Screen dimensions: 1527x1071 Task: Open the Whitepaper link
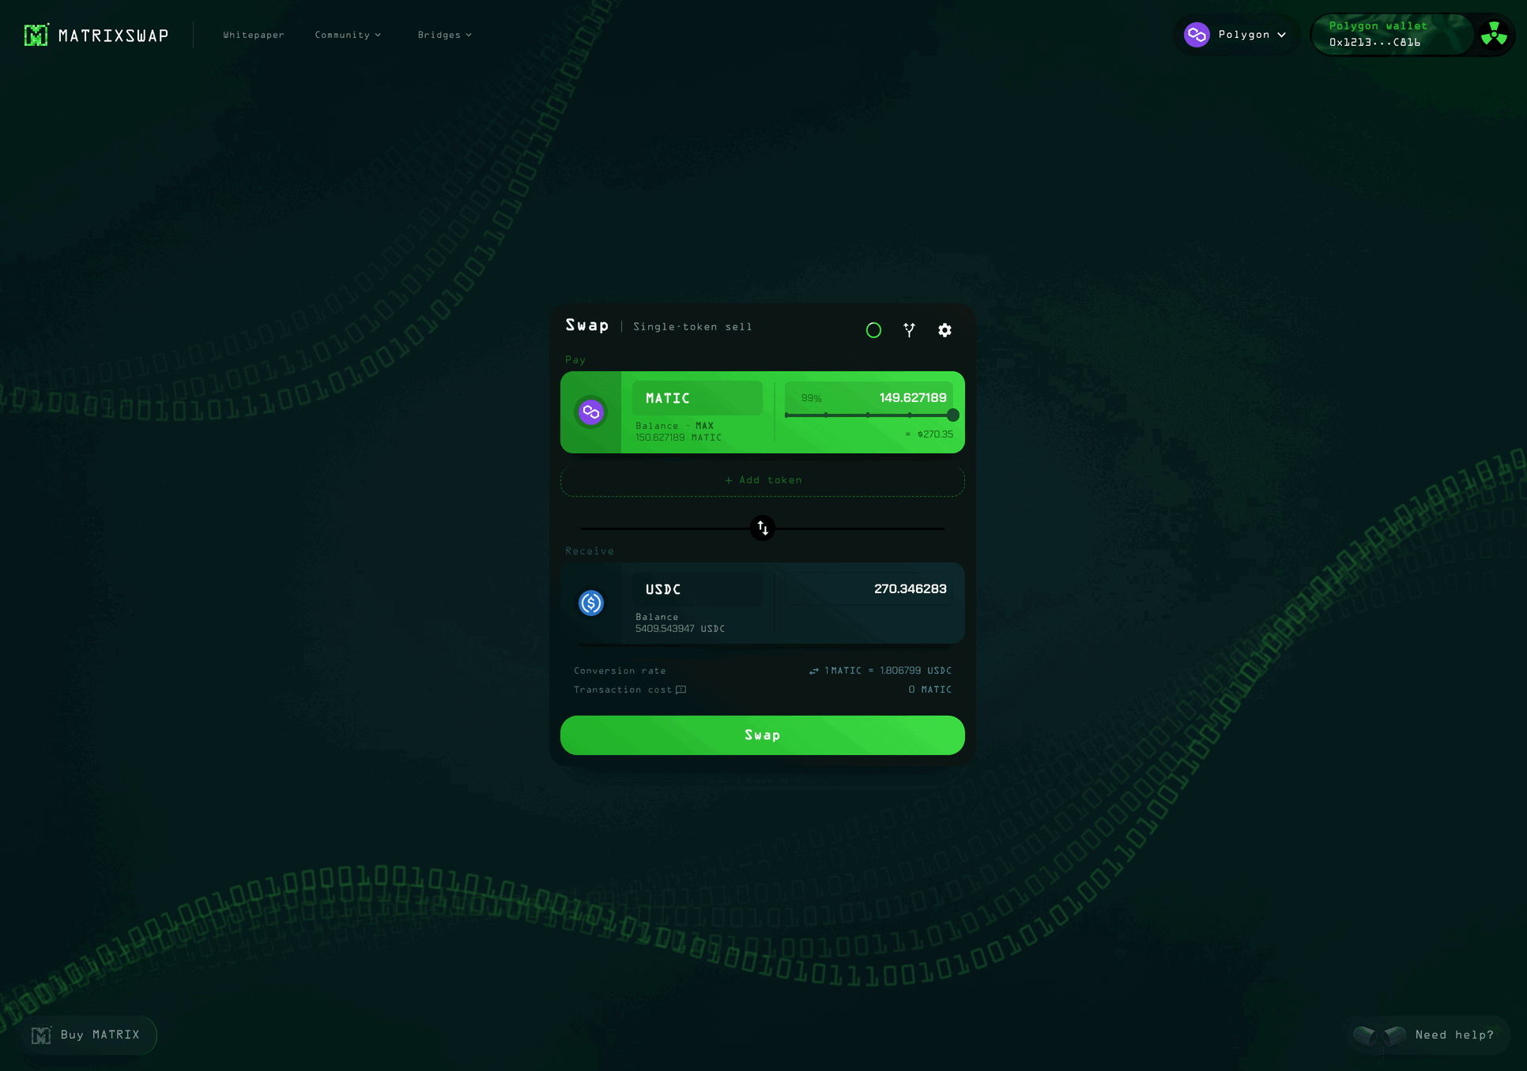coord(254,35)
